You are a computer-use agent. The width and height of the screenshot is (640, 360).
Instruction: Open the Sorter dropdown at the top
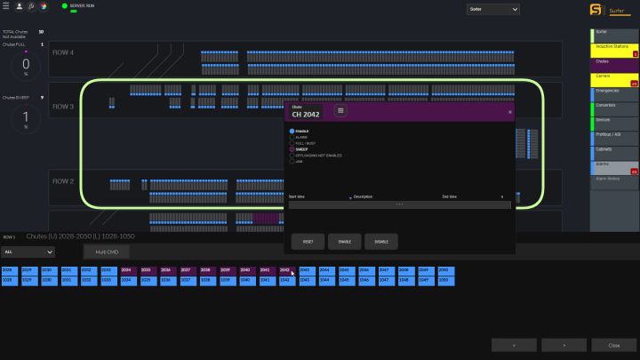coord(493,9)
